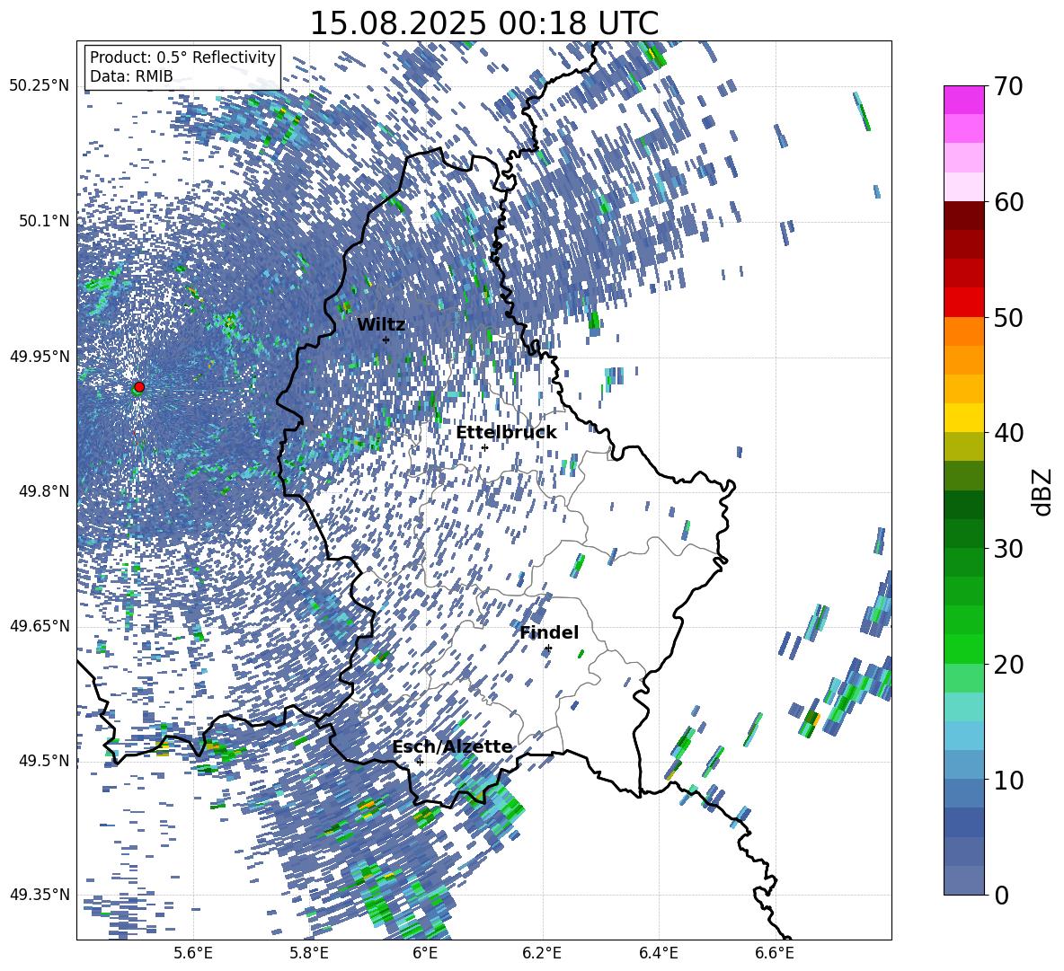Viewport: 1064px width, 971px height.
Task: Click the longitude label 6°E
Action: [425, 953]
